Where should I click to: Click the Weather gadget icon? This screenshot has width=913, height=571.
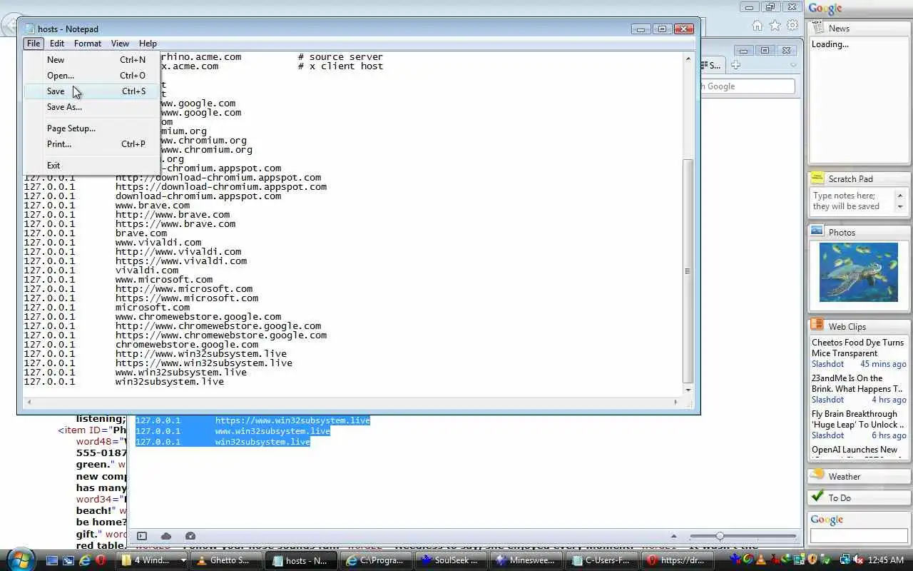[x=817, y=475]
